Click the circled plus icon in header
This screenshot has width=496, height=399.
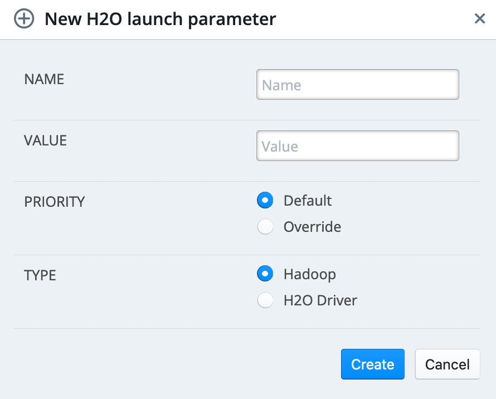tap(24, 19)
